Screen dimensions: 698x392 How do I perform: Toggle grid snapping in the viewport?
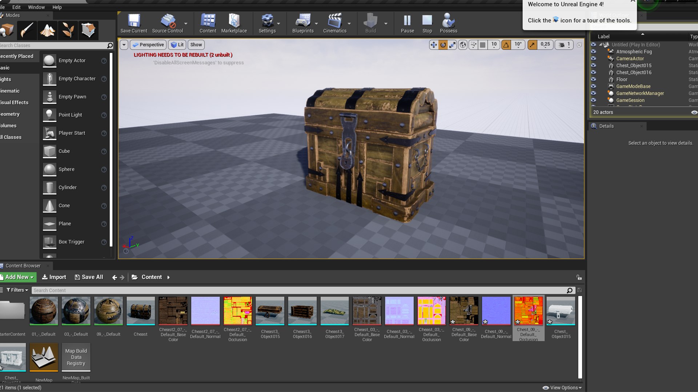(x=482, y=45)
